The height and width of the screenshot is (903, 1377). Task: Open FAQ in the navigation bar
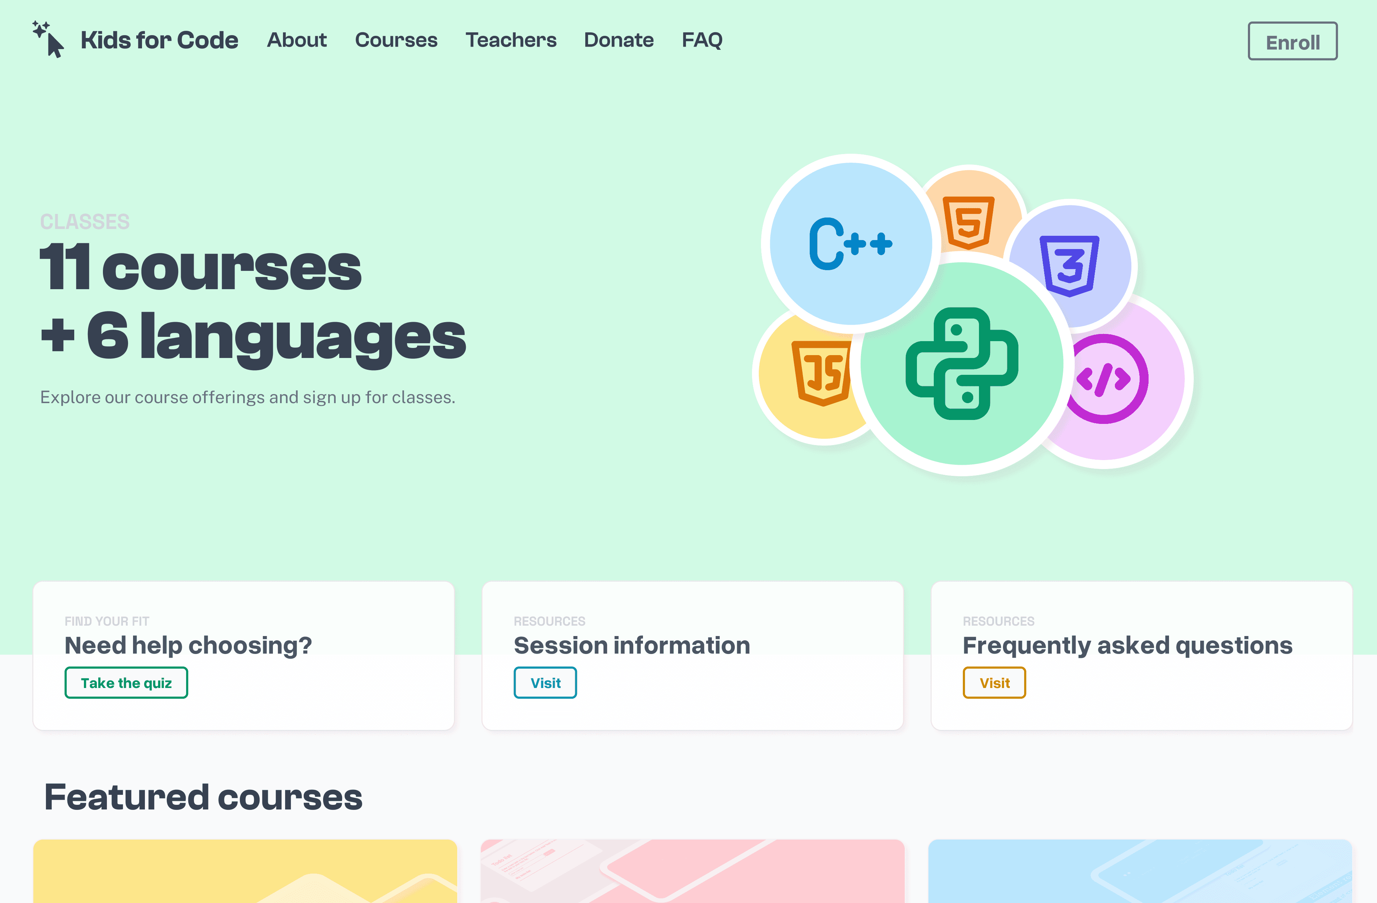tap(702, 40)
